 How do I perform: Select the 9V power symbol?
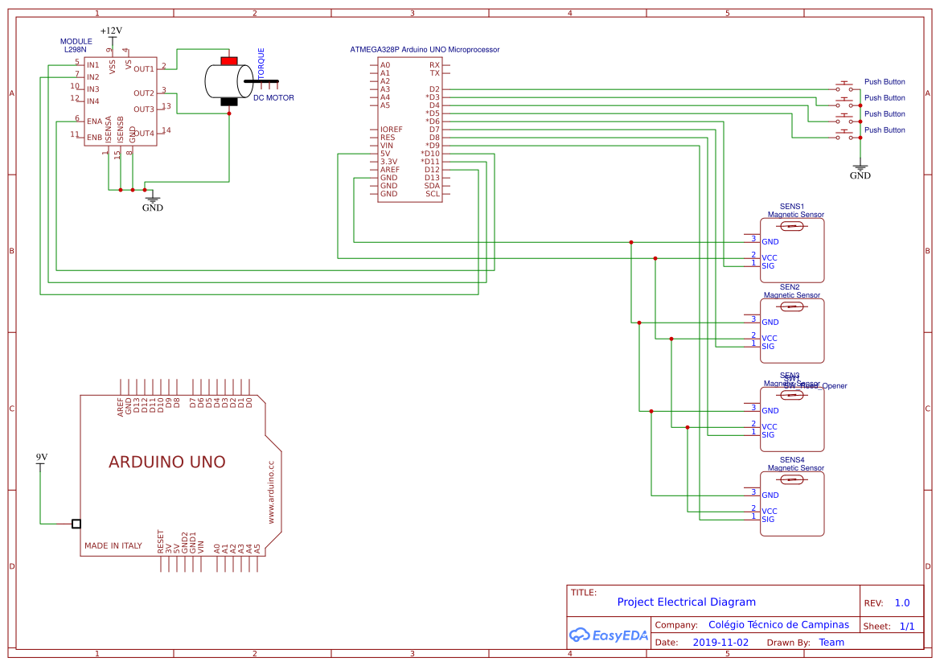coord(42,458)
